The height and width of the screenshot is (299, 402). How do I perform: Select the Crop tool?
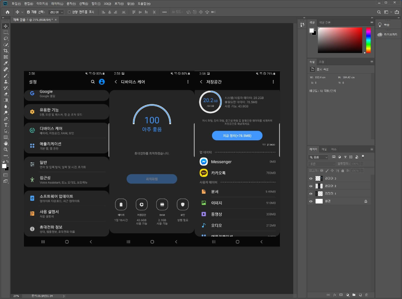pos(5,51)
